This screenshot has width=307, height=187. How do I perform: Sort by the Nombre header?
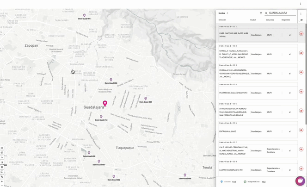(222, 13)
